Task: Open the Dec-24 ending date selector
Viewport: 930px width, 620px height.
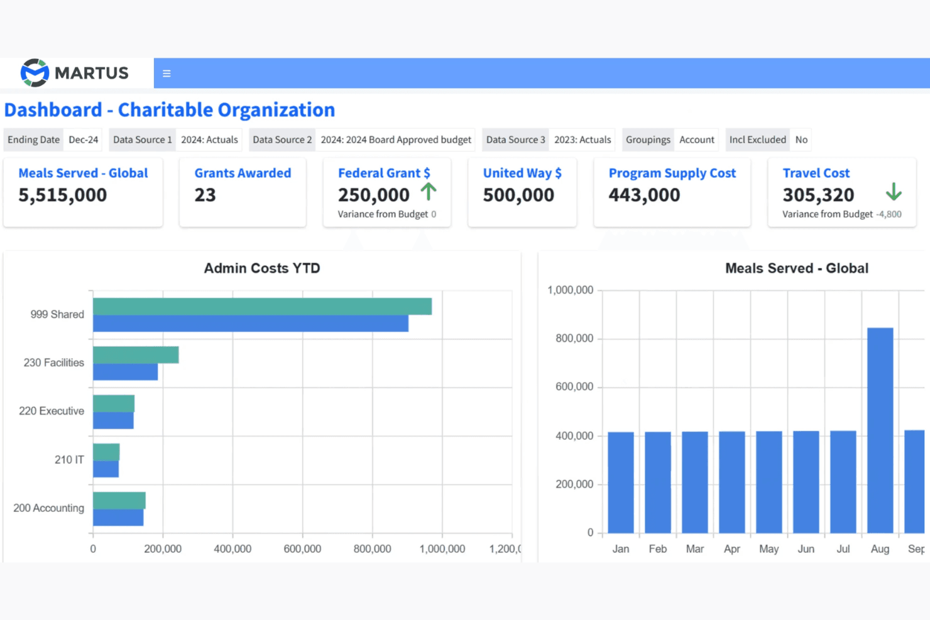Action: [x=84, y=139]
